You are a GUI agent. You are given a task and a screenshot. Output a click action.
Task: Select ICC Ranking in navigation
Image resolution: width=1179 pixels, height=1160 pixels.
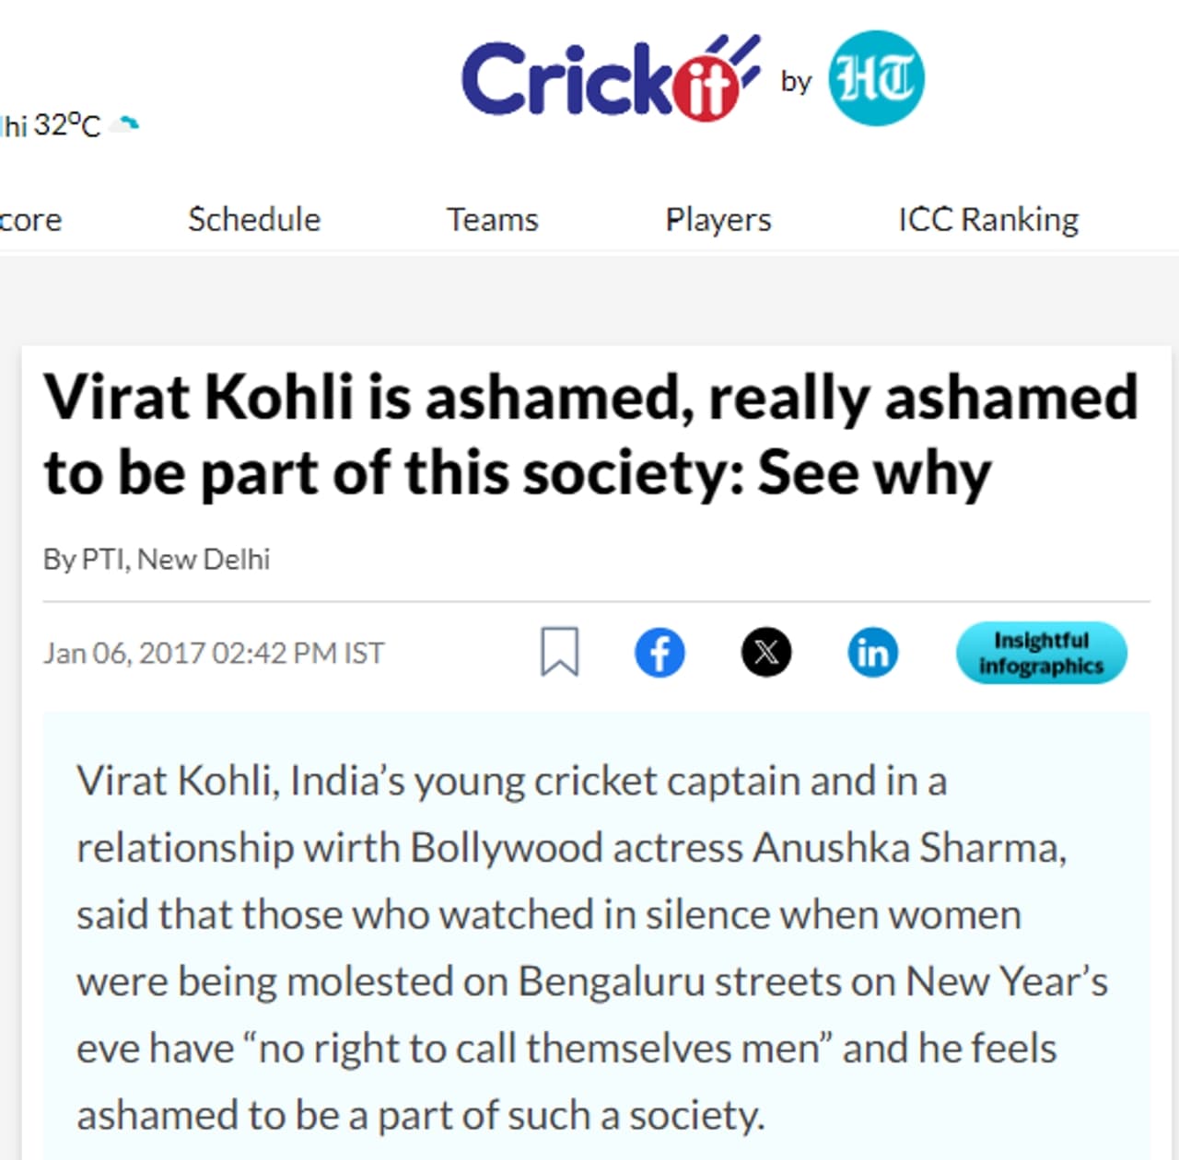click(988, 220)
